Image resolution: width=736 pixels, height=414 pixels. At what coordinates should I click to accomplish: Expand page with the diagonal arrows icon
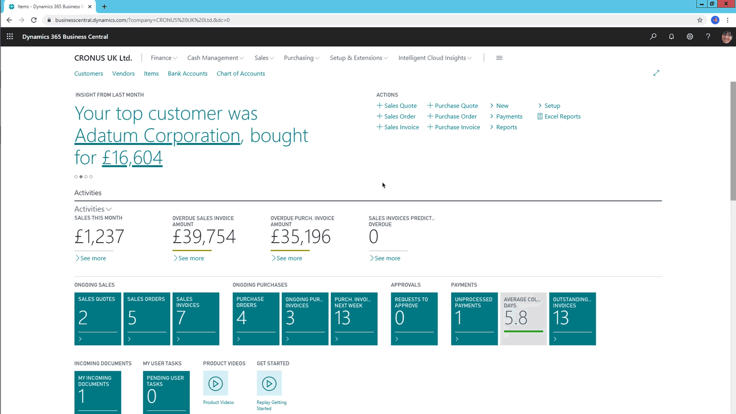(x=656, y=73)
